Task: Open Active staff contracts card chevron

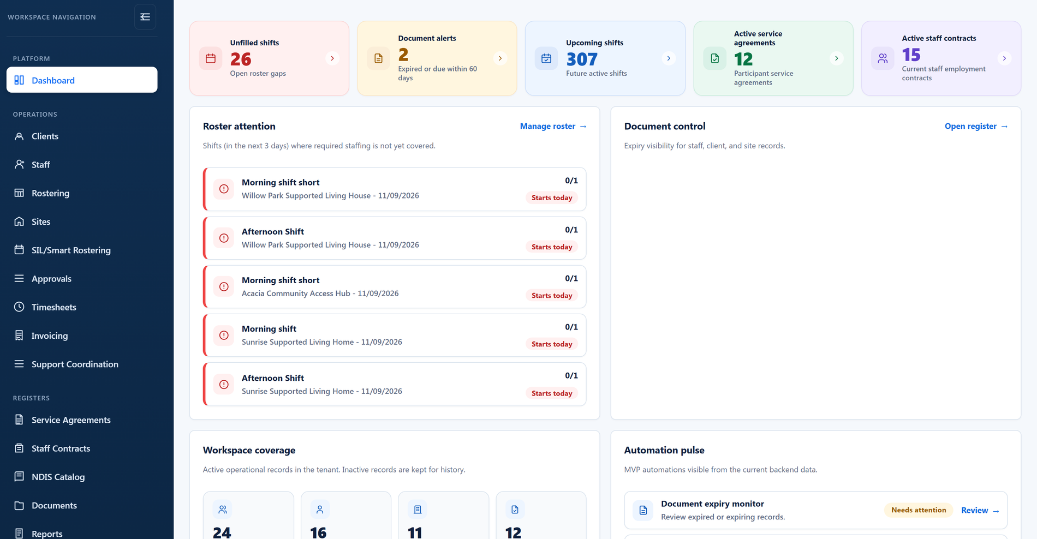Action: coord(1004,58)
